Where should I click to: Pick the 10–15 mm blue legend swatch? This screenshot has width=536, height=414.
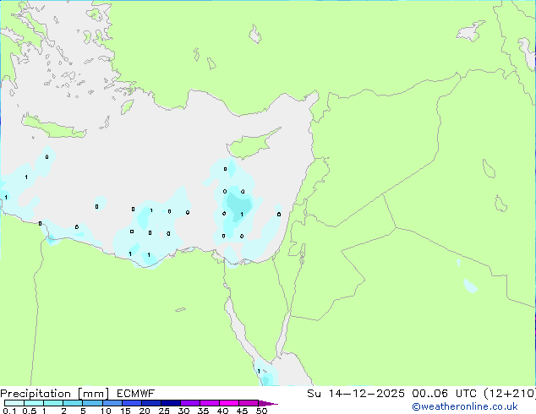pos(112,403)
